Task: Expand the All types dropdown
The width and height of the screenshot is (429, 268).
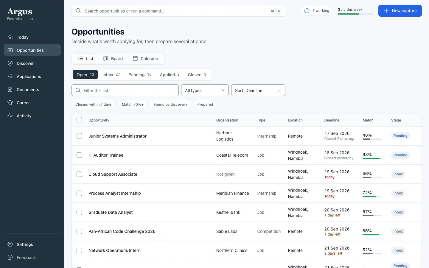Action: coord(205,90)
